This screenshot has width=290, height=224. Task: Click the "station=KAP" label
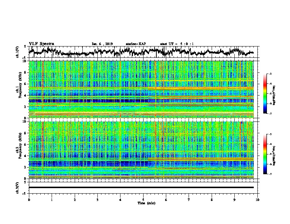click(x=136, y=44)
